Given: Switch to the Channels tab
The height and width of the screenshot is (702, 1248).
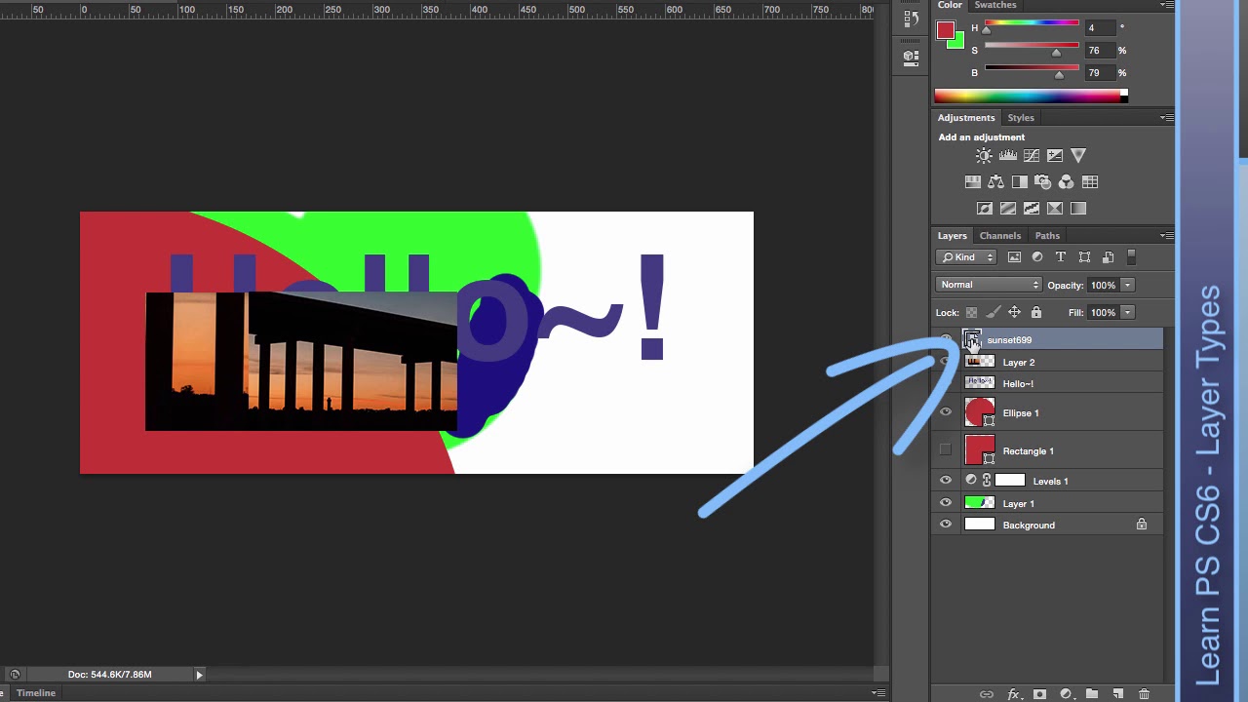Looking at the screenshot, I should 1000,236.
